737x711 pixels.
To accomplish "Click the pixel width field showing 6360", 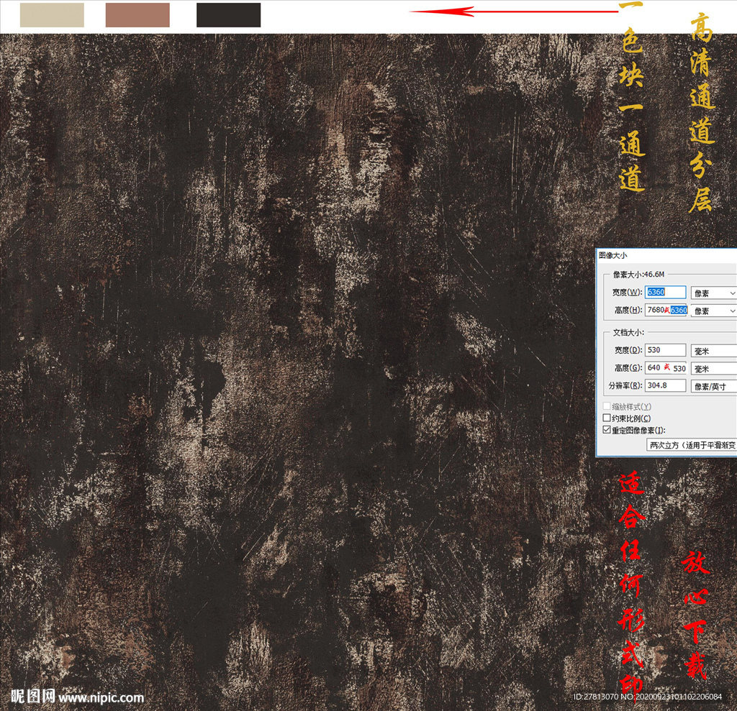I will point(666,293).
